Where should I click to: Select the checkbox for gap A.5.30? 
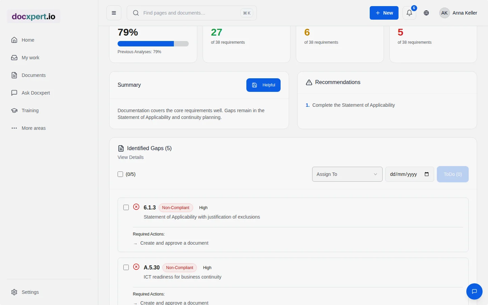(126, 267)
